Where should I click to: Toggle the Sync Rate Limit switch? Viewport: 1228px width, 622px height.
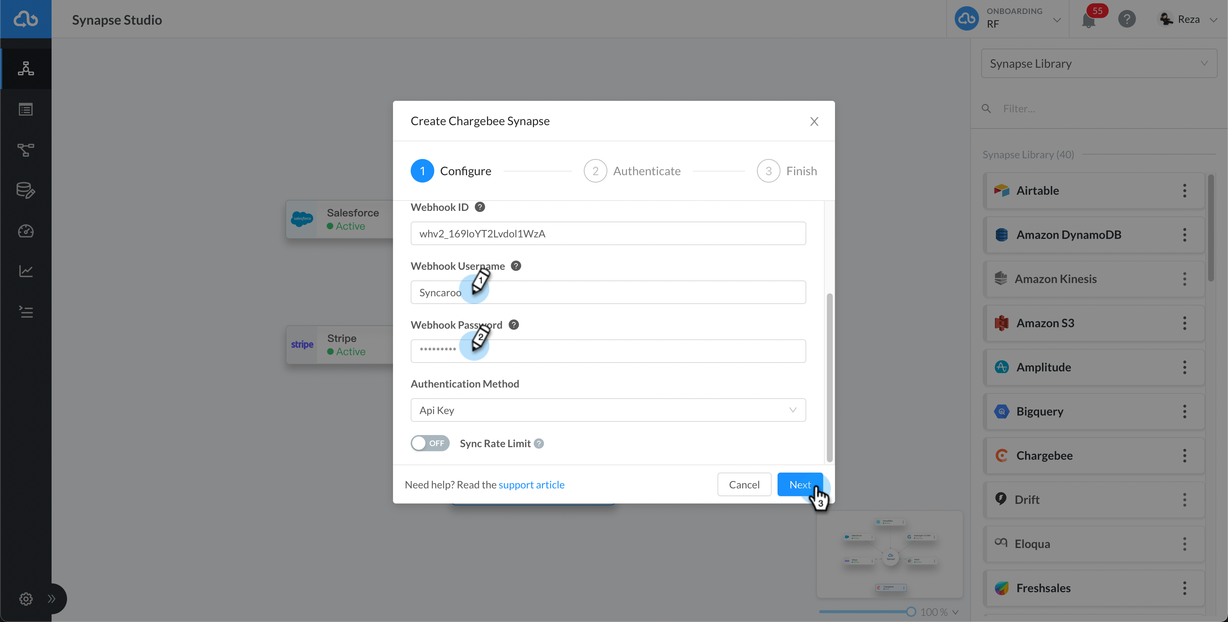coord(430,443)
